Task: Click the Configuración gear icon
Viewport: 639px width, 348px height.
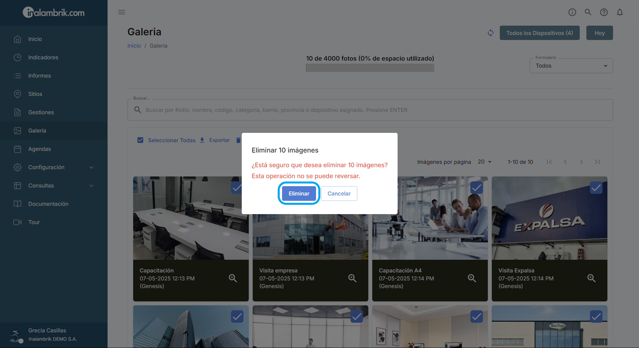Action: pos(18,167)
